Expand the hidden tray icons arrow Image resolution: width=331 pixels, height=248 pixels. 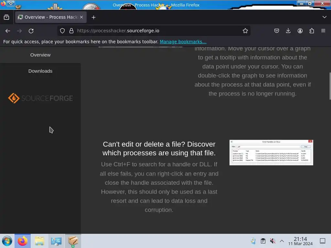(282, 241)
